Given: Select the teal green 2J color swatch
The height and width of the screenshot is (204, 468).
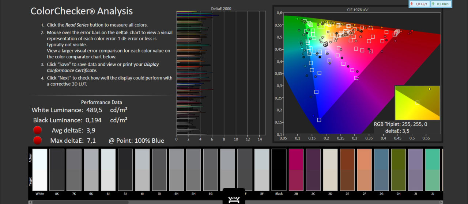Looking at the screenshot, I should (x=433, y=170).
